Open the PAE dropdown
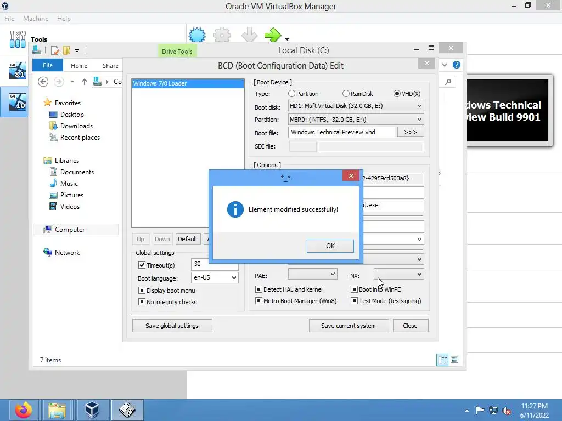Screen dimensions: 562x421 point(312,274)
